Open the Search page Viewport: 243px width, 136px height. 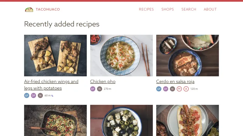click(x=189, y=9)
